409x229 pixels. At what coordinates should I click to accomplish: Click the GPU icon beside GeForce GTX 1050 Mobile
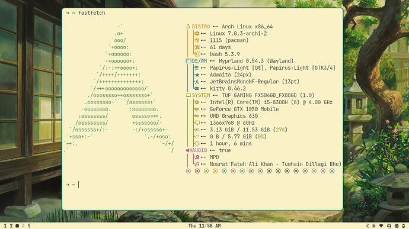(197, 109)
